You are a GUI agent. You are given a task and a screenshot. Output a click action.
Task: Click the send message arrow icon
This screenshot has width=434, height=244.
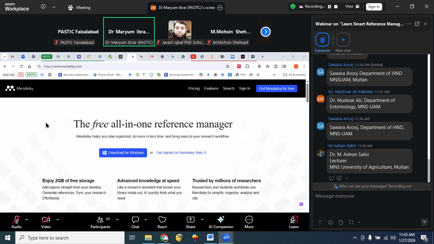click(424, 222)
